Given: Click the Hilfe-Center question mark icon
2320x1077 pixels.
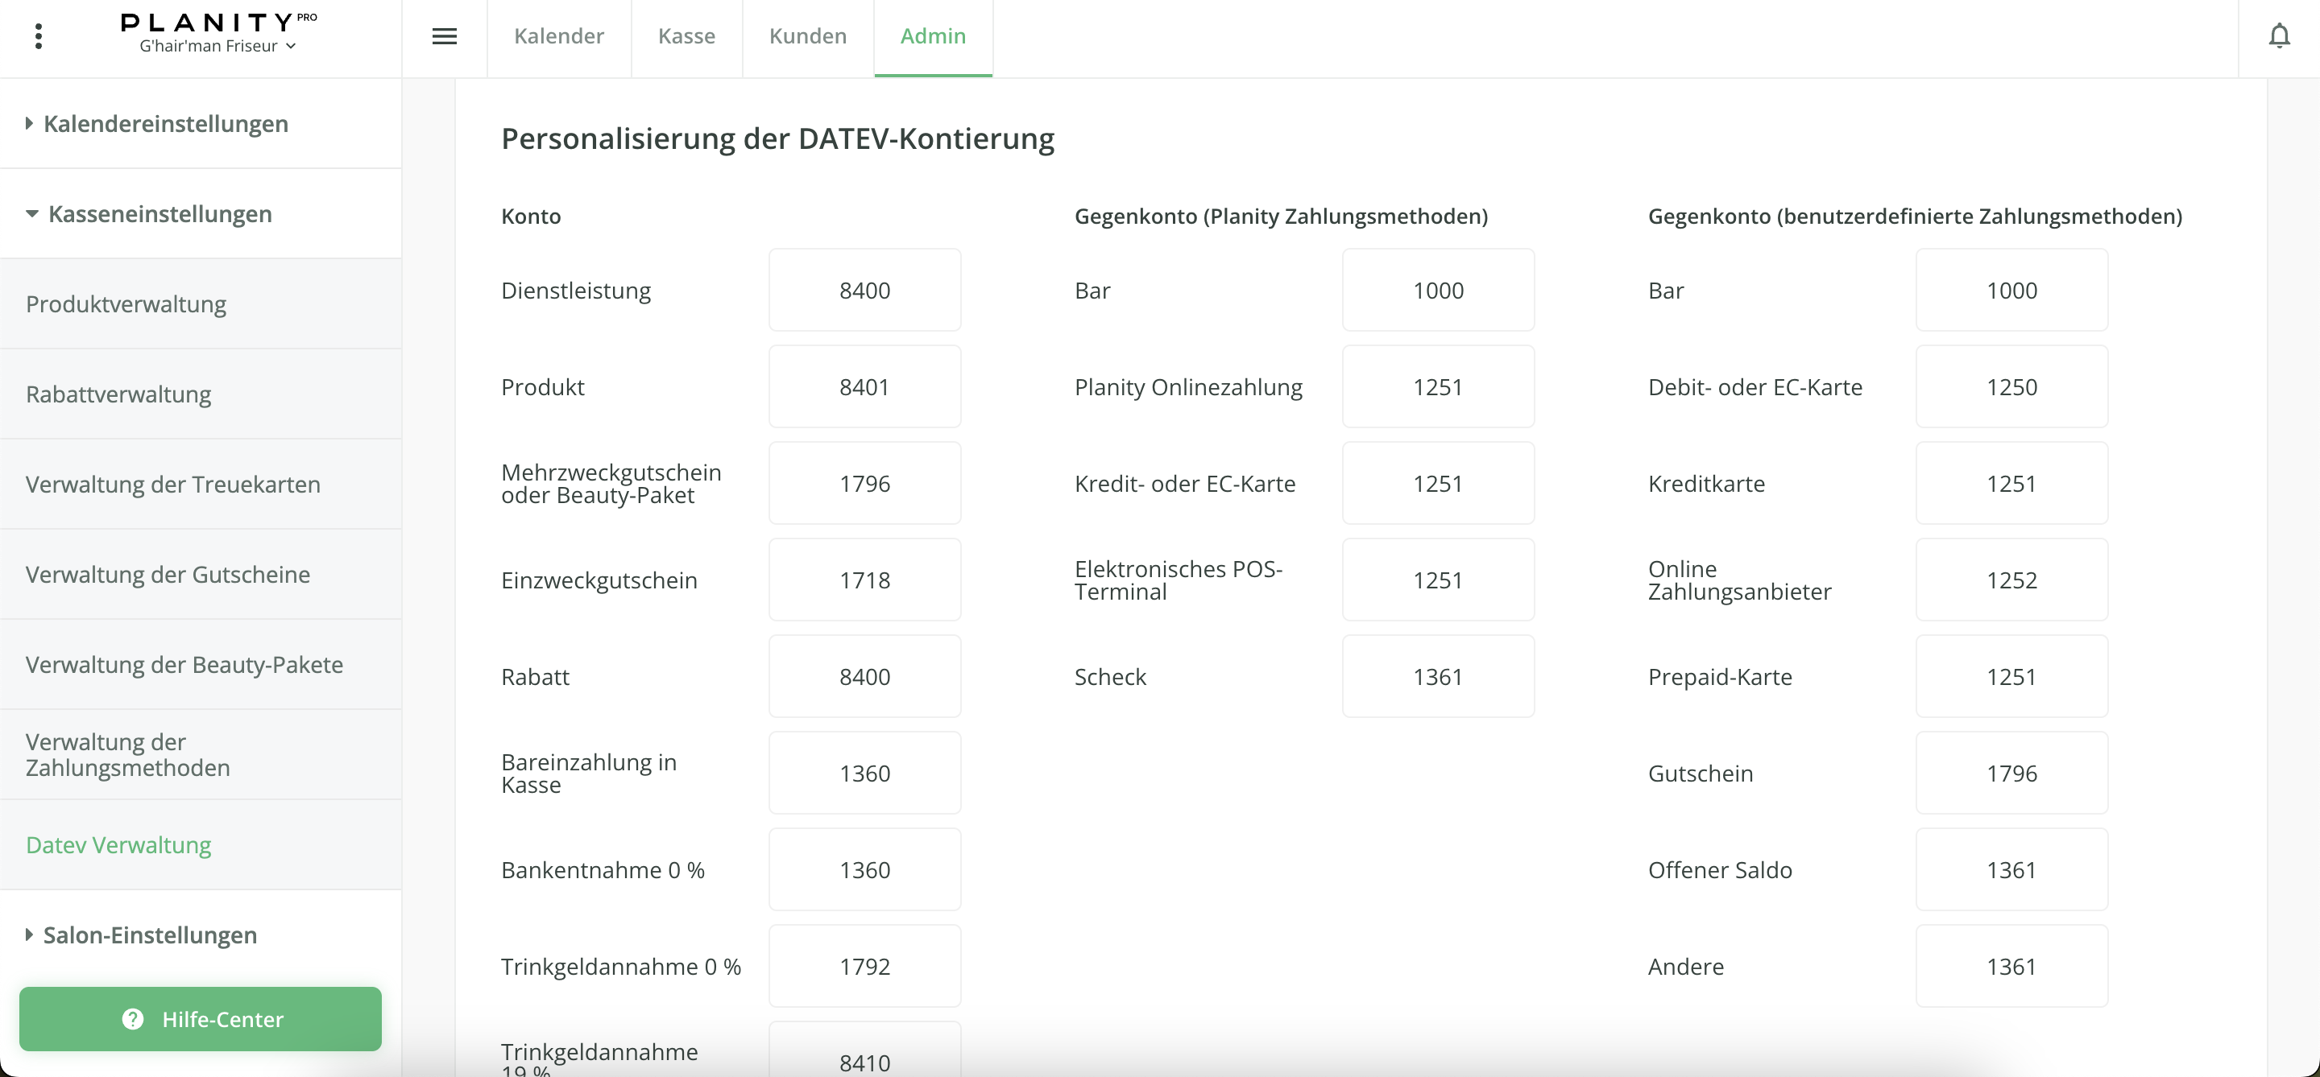Looking at the screenshot, I should (132, 1018).
